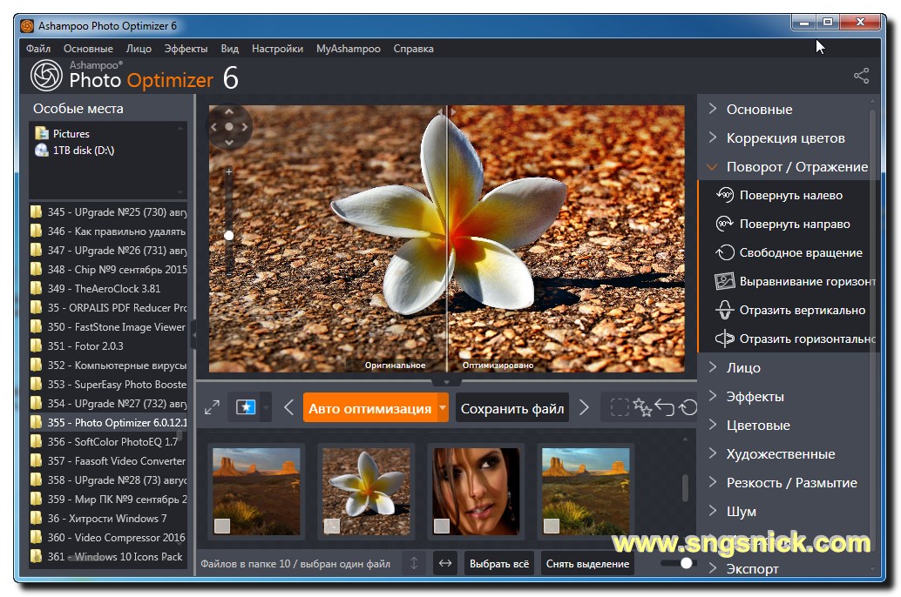Open the 1TB disk (D:\) location
Viewport: 901px width, 597px height.
74,151
